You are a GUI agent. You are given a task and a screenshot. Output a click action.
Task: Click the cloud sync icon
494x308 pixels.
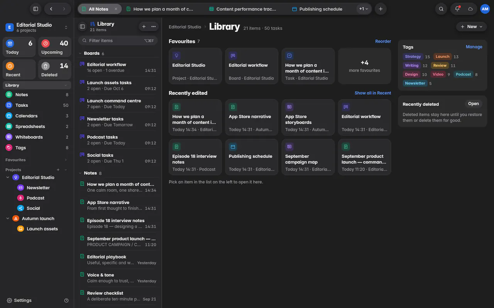[x=470, y=9]
